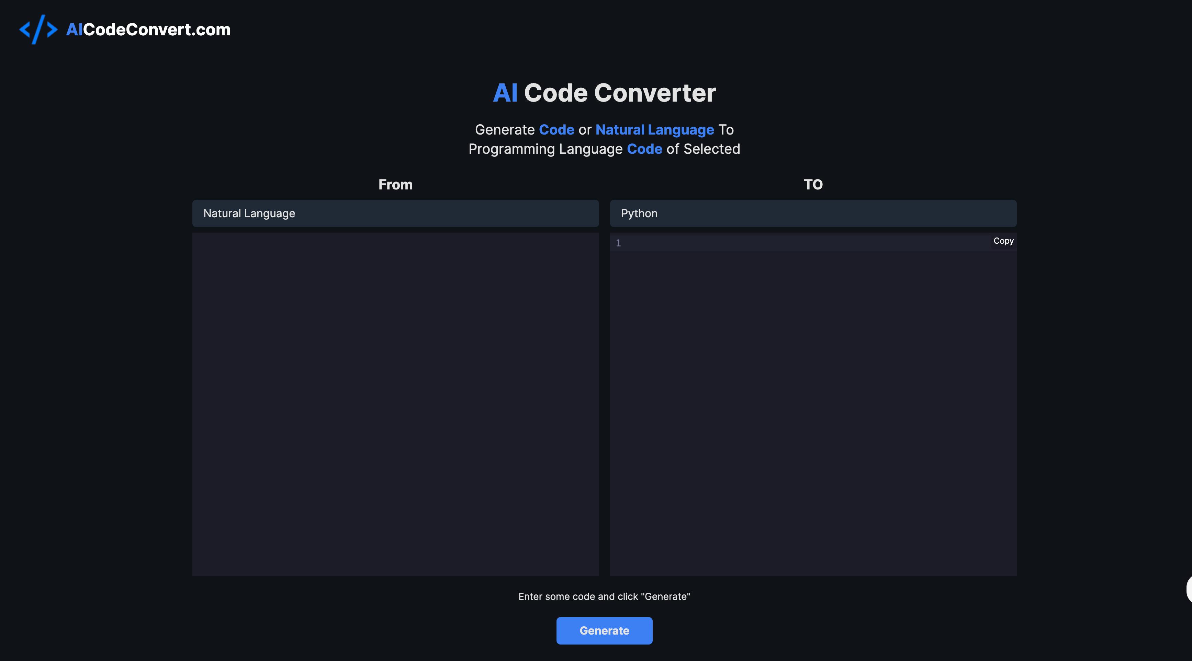Click blue Natural Language text in subtitle
The image size is (1192, 661).
(x=654, y=130)
